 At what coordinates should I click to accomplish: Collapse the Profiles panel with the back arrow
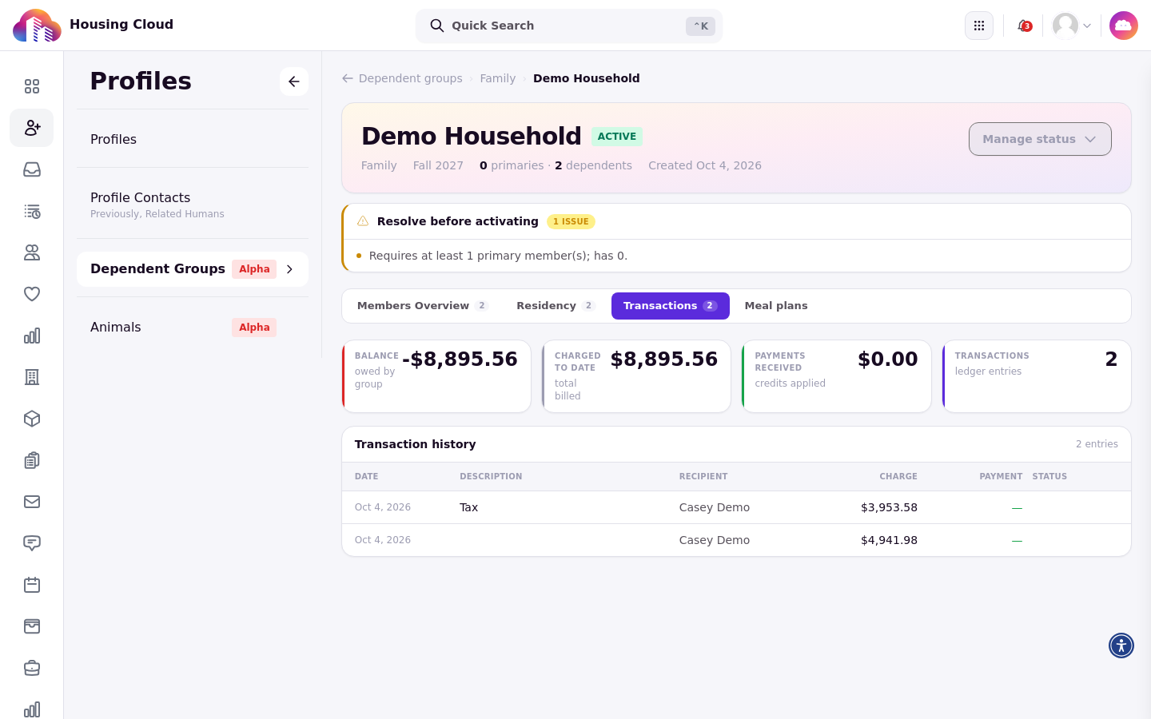tap(294, 81)
